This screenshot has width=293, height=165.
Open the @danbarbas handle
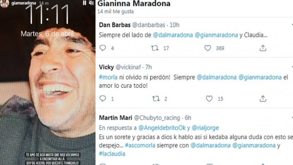pos(149,25)
